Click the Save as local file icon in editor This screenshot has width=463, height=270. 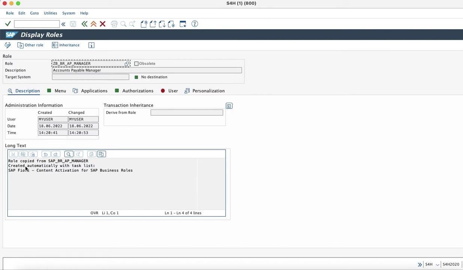coord(101,154)
